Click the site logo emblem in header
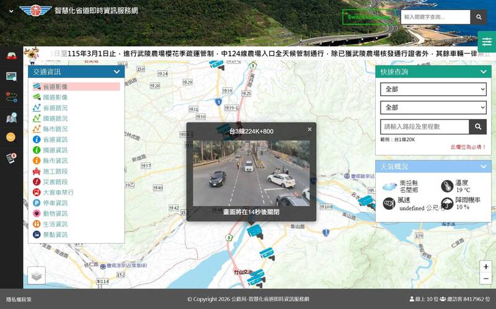 [x=35, y=11]
